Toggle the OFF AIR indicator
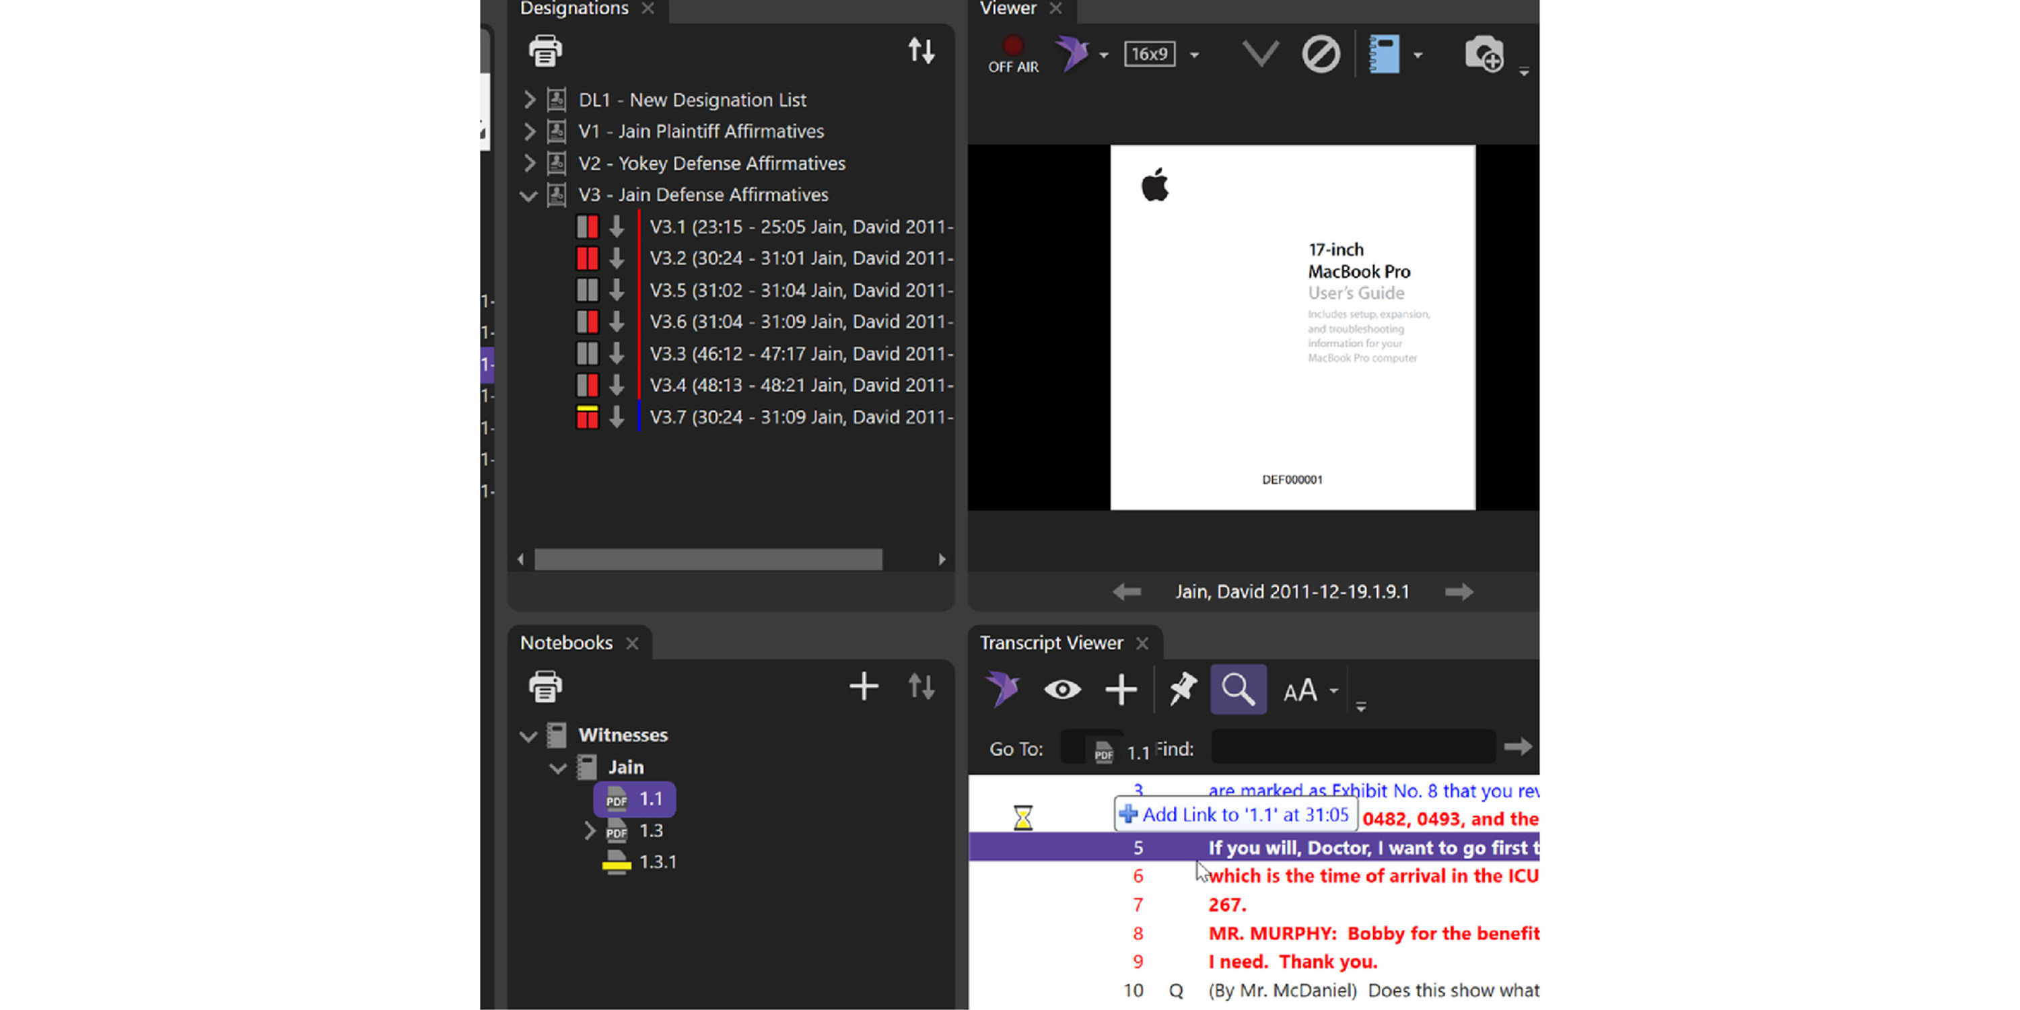Screen dimensions: 2020x1010 1013,53
